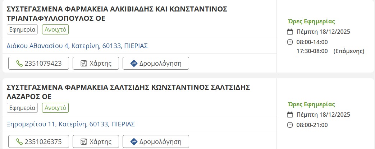Screen dimensions: 375x149
Task: Click Εφημερία tag on Saltsidis pharmacy
Action: (x=22, y=108)
